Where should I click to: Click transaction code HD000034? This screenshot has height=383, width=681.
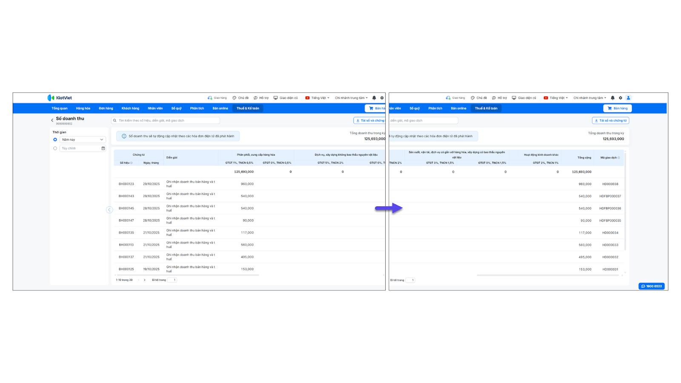tap(610, 233)
